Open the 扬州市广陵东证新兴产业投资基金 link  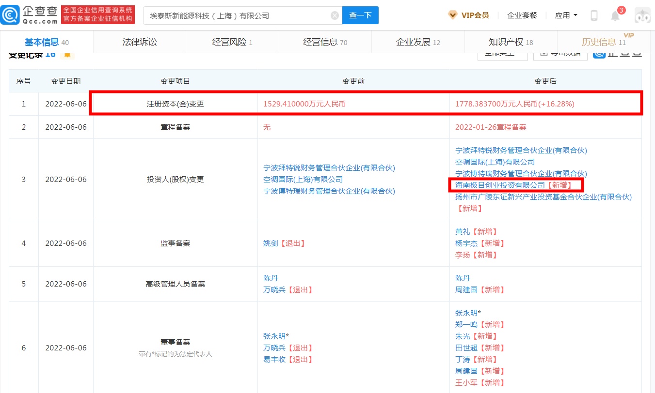click(543, 196)
